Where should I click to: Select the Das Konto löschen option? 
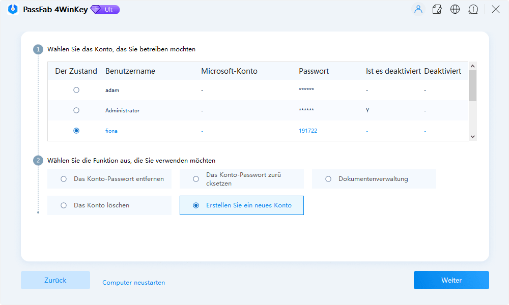63,205
